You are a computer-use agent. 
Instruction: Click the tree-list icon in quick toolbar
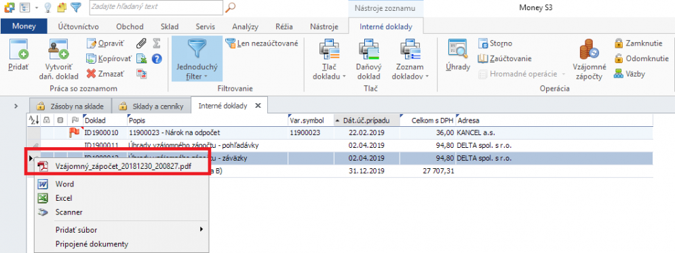click(x=24, y=7)
